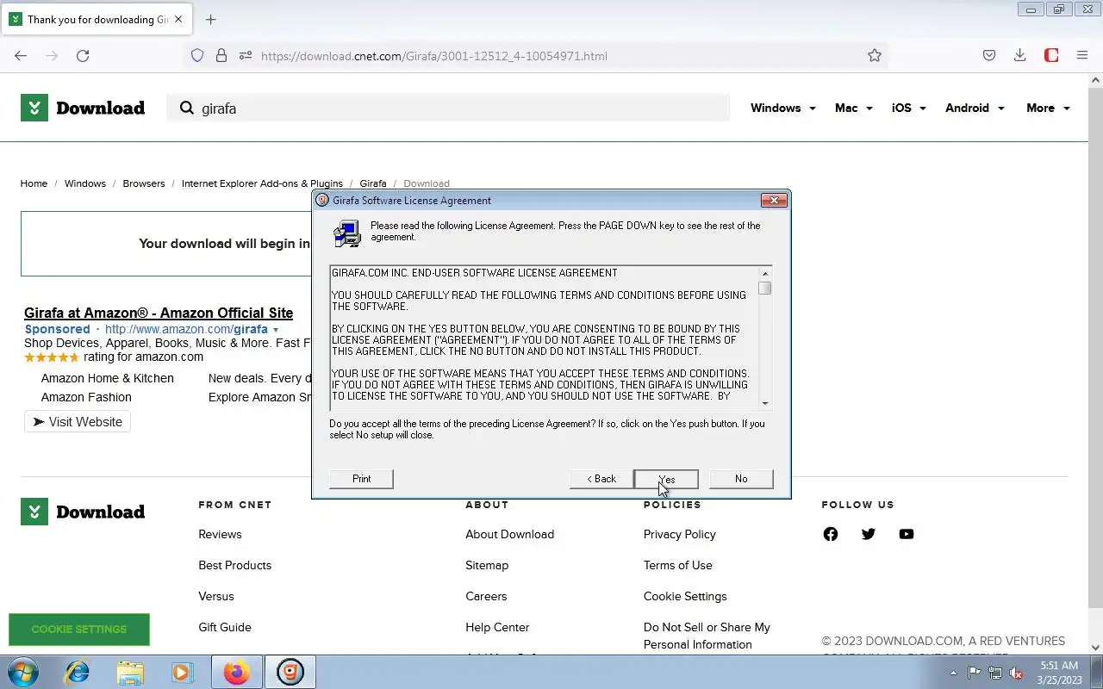Close the CNET download browser tab
The image size is (1103, 689).
179,19
